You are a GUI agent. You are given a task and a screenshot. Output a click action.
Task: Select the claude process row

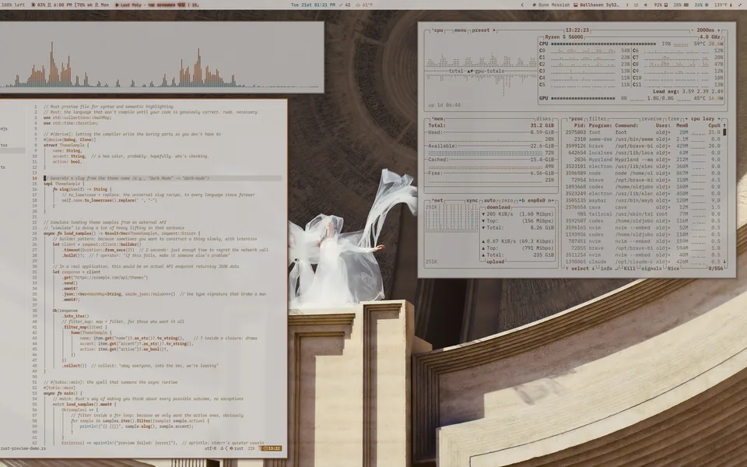644,262
